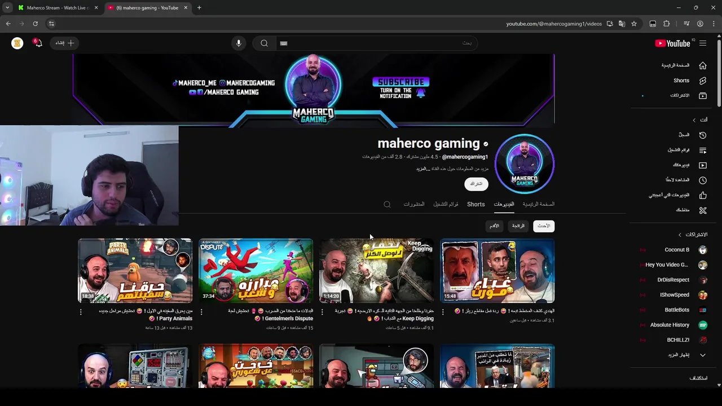
Task: Click the YouTube logo
Action: (x=672, y=43)
